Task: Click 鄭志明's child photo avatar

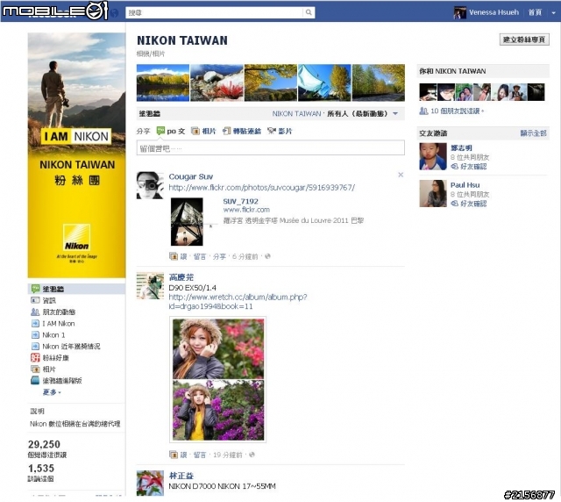Action: pyautogui.click(x=433, y=156)
